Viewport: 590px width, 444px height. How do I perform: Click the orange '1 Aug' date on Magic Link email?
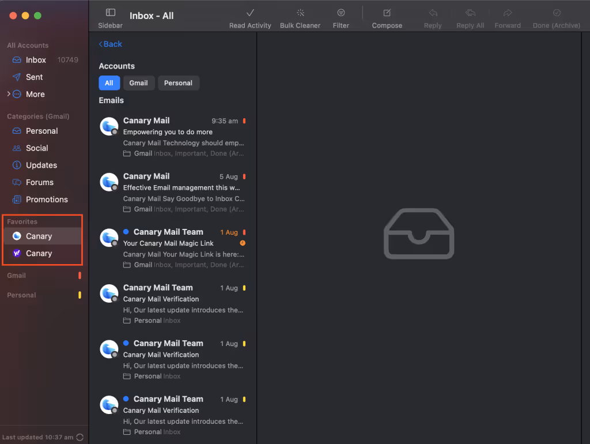pos(229,232)
